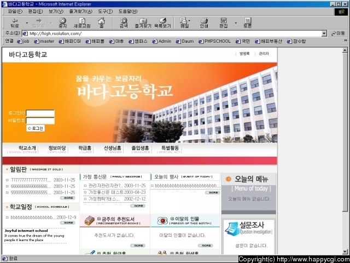
Task: Focus the 비밀번호 password field
Action: 40,121
